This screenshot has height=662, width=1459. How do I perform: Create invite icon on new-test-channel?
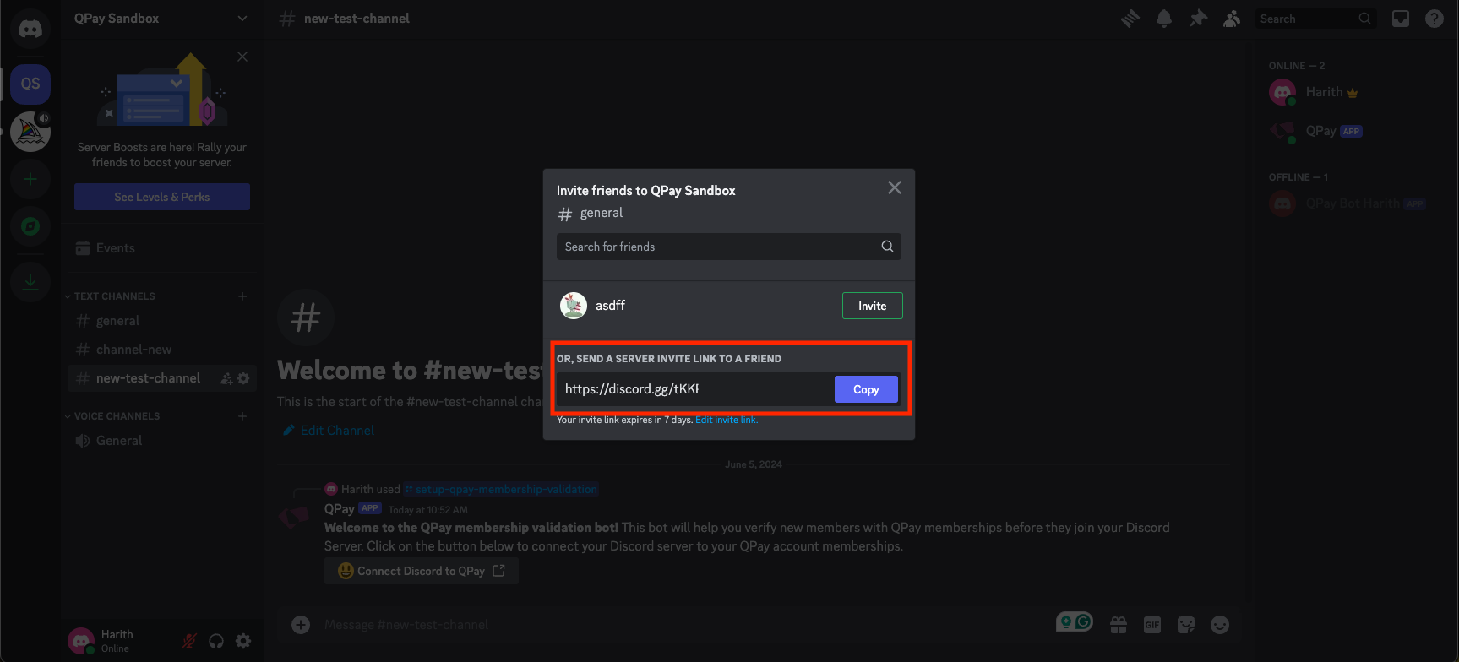(x=226, y=379)
